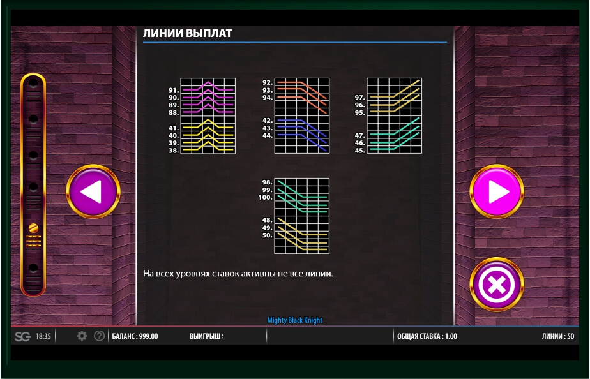Click the ЛИНИИ ВЫПЛАТ heading

(x=187, y=33)
